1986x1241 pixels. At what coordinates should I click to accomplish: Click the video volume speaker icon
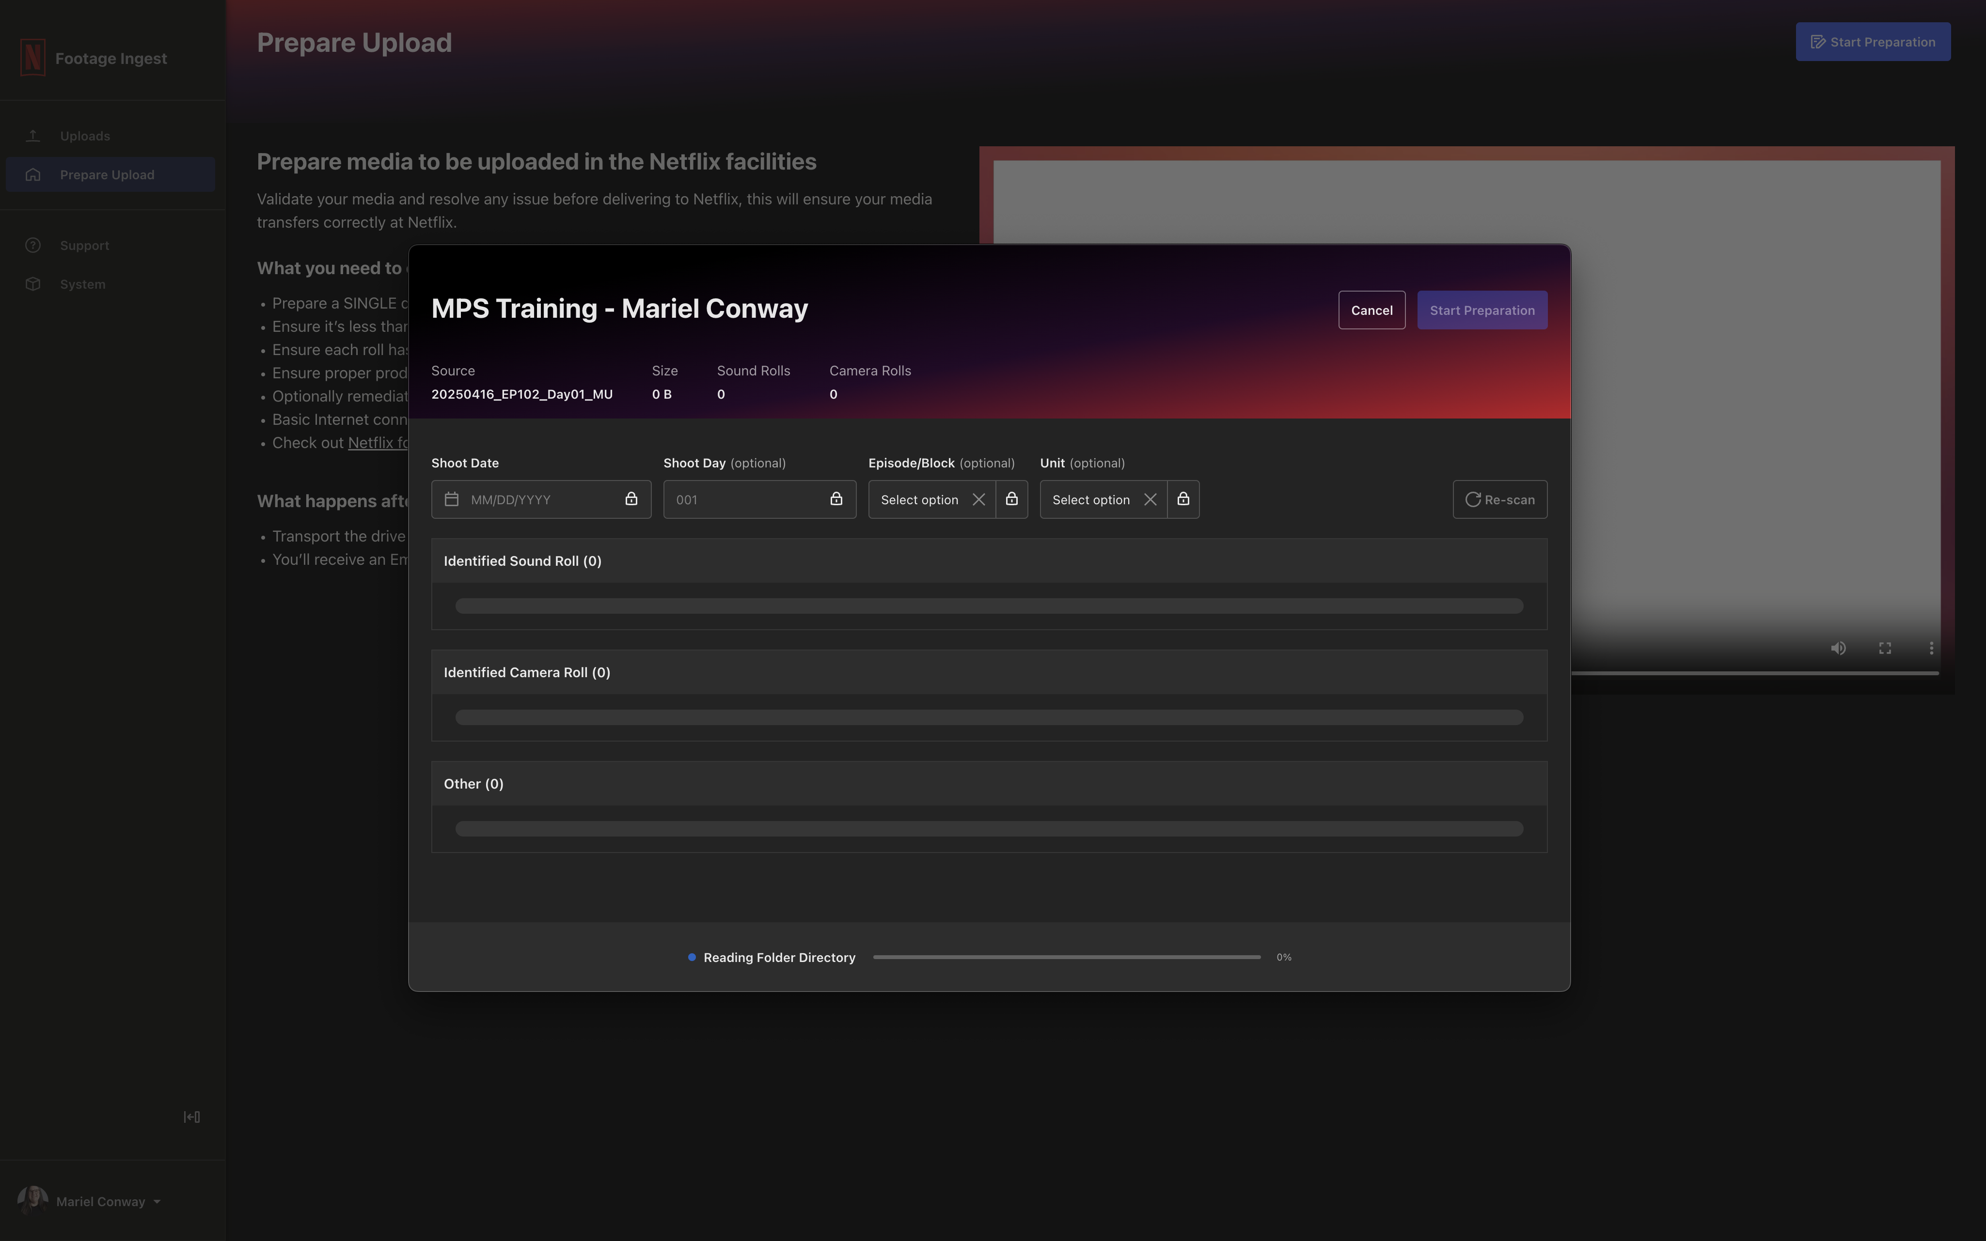click(x=1838, y=649)
